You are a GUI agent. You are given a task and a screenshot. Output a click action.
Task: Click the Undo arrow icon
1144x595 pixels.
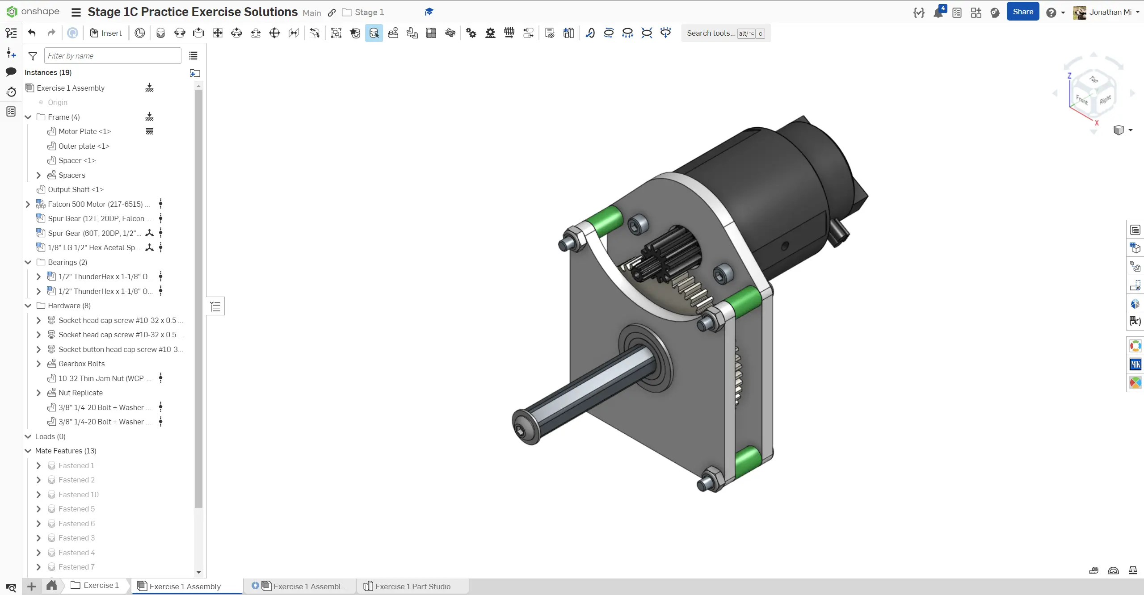[x=32, y=33]
